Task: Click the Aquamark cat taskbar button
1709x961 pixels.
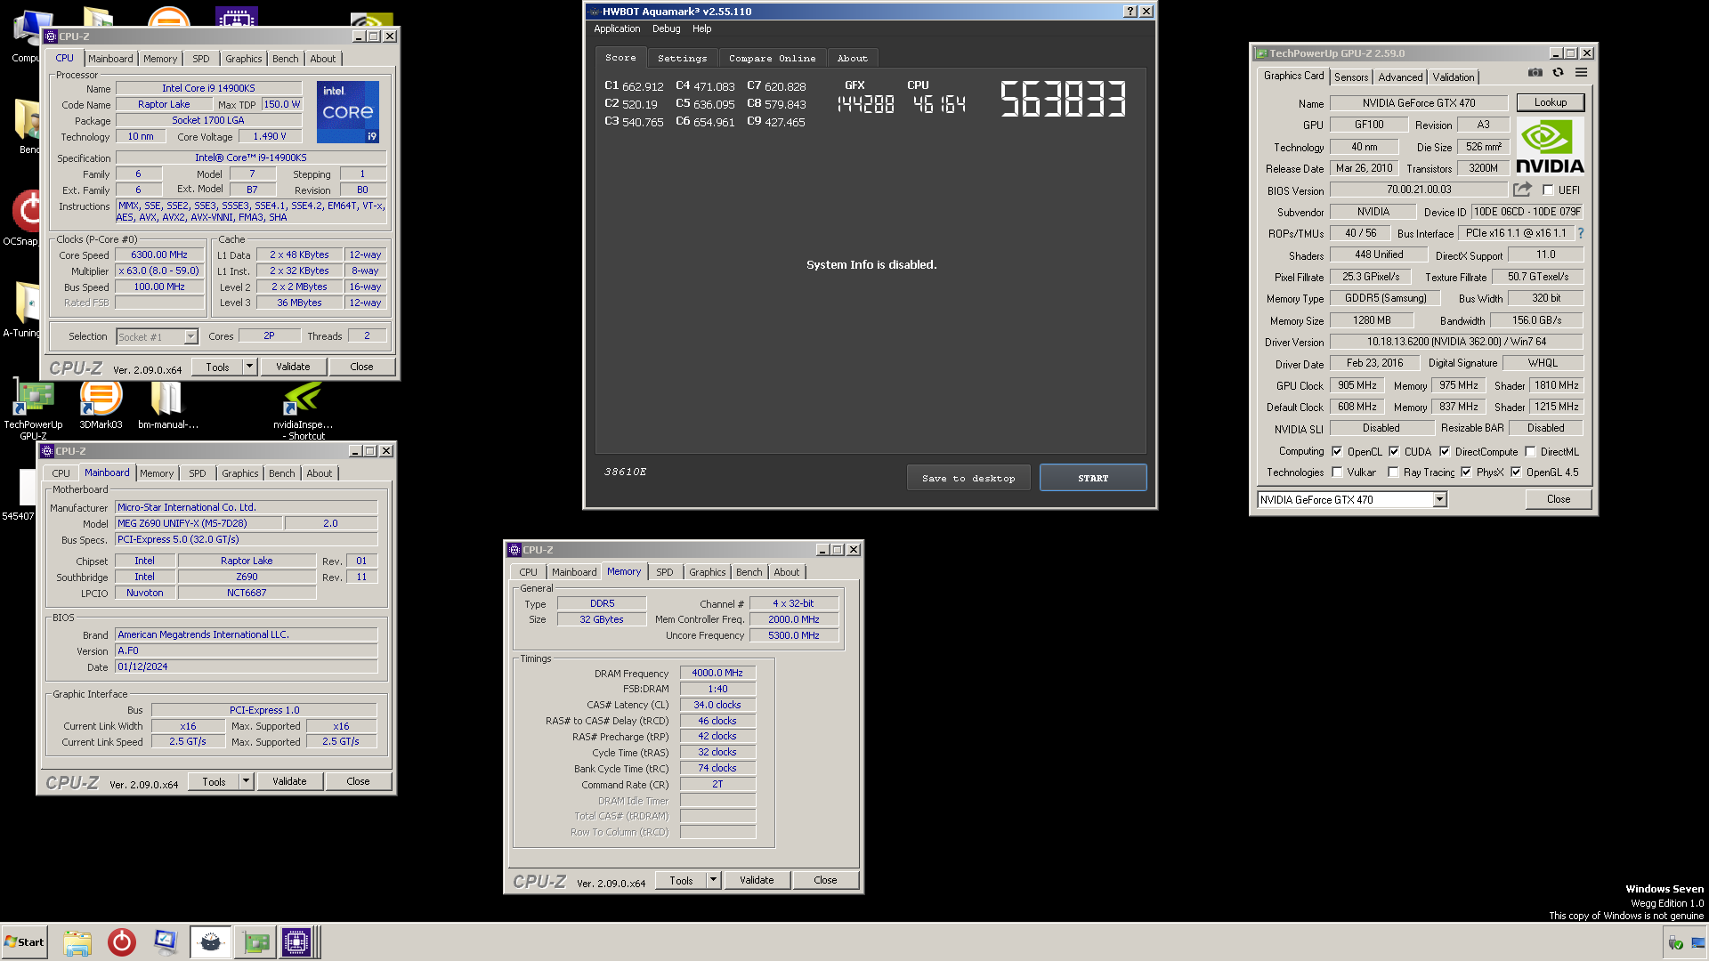Action: pos(211,942)
